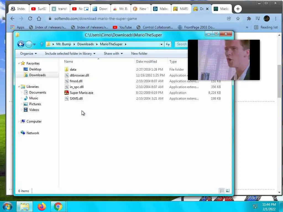Click MarioTheSuper in the address breadcrumb
Screen dimensions: 283x212
pos(111,44)
